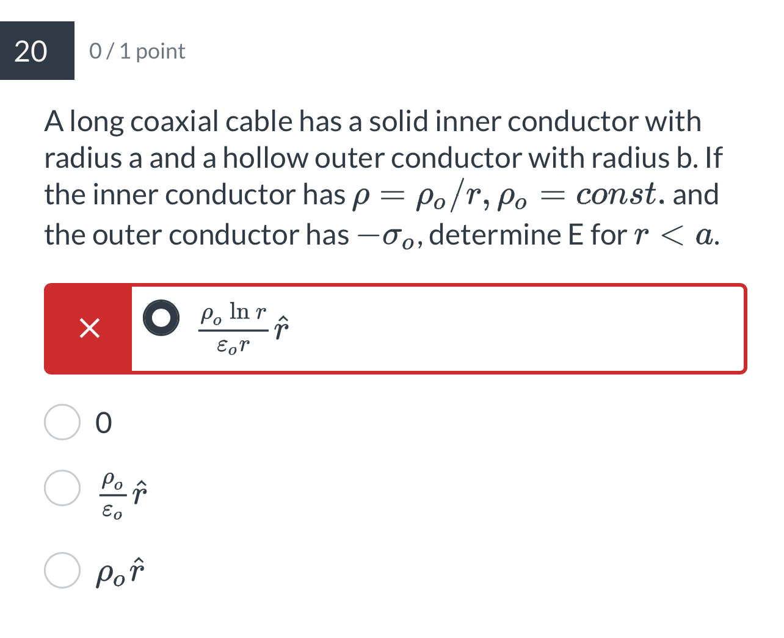The image size is (784, 638).
Task: Click the hollow circle beside the 0 option
Action: click(64, 423)
